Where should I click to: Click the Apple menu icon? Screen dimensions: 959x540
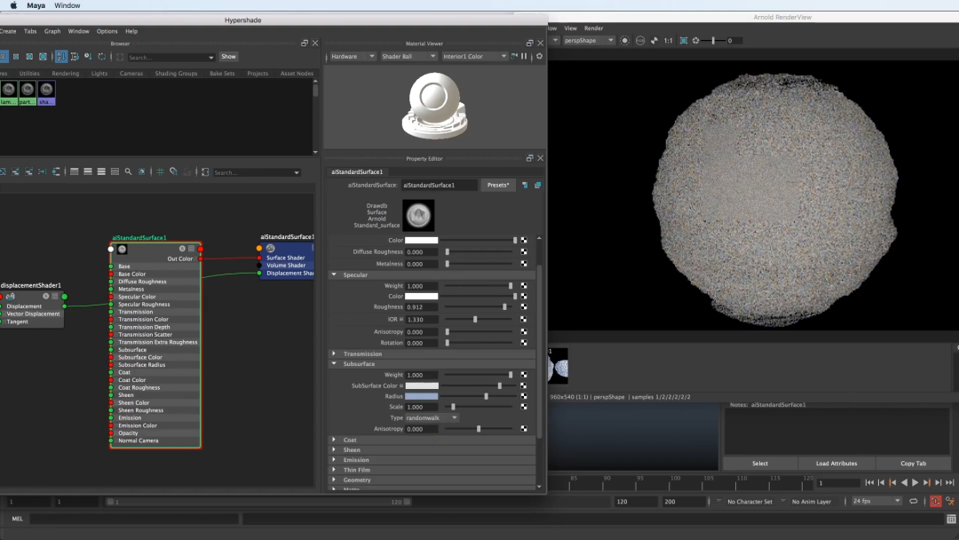(x=13, y=5)
